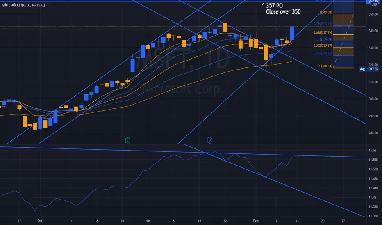Click the Fib level label 0.236(325.65)
The image size is (382, 225).
[323, 53]
